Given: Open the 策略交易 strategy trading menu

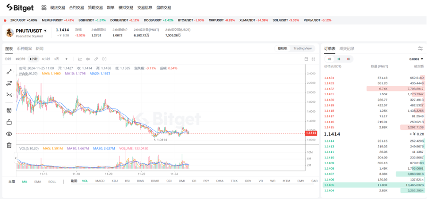Looking at the screenshot, I should tap(95, 8).
